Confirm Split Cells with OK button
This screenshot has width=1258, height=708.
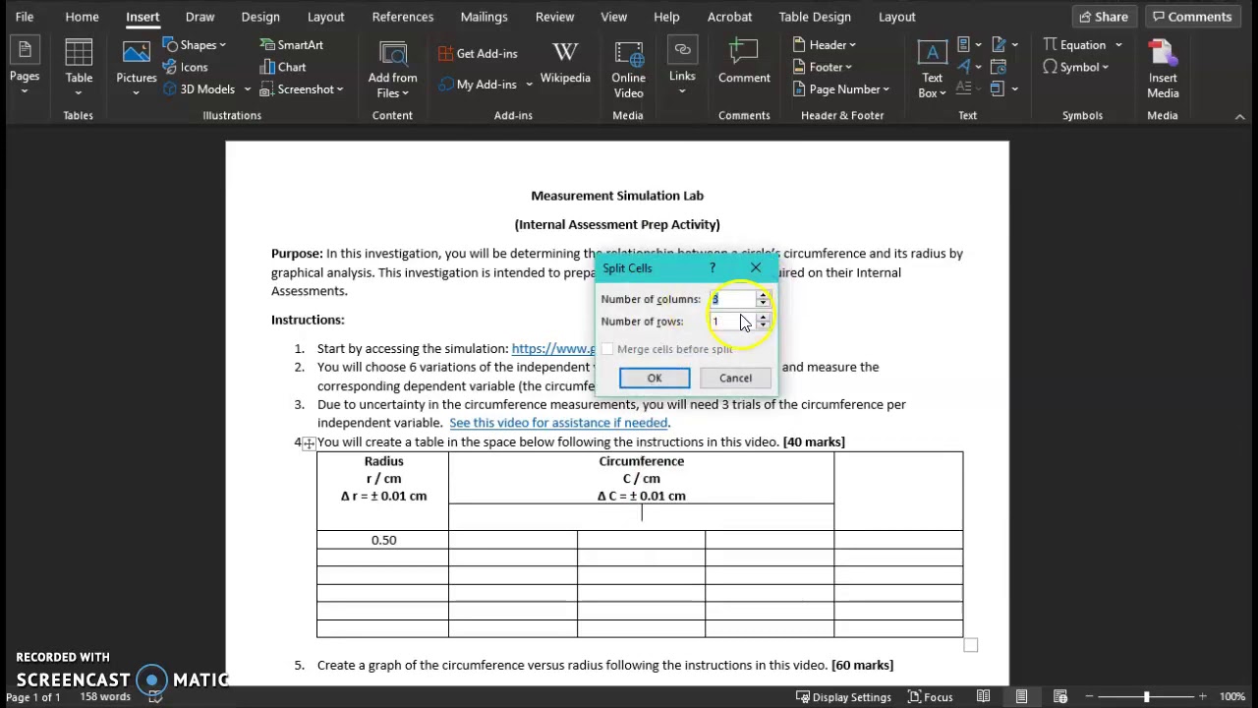tap(655, 379)
